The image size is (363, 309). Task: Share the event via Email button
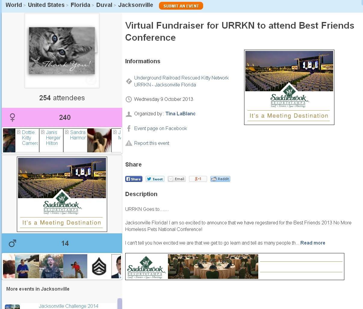tap(176, 179)
